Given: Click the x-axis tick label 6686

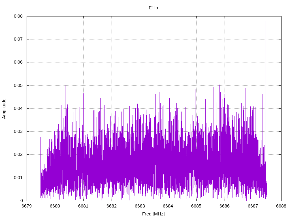Looking at the screenshot, I should tap(225, 206).
